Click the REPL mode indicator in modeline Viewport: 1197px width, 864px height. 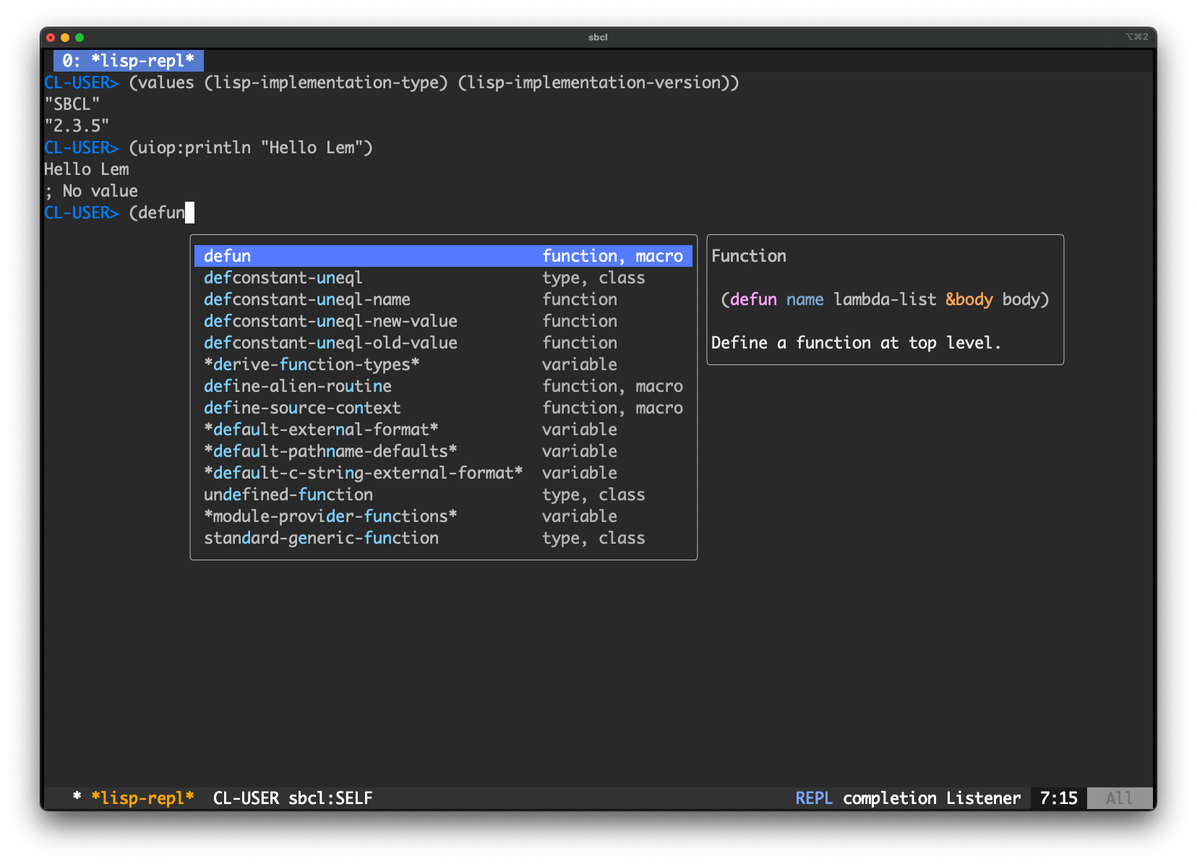(x=813, y=798)
